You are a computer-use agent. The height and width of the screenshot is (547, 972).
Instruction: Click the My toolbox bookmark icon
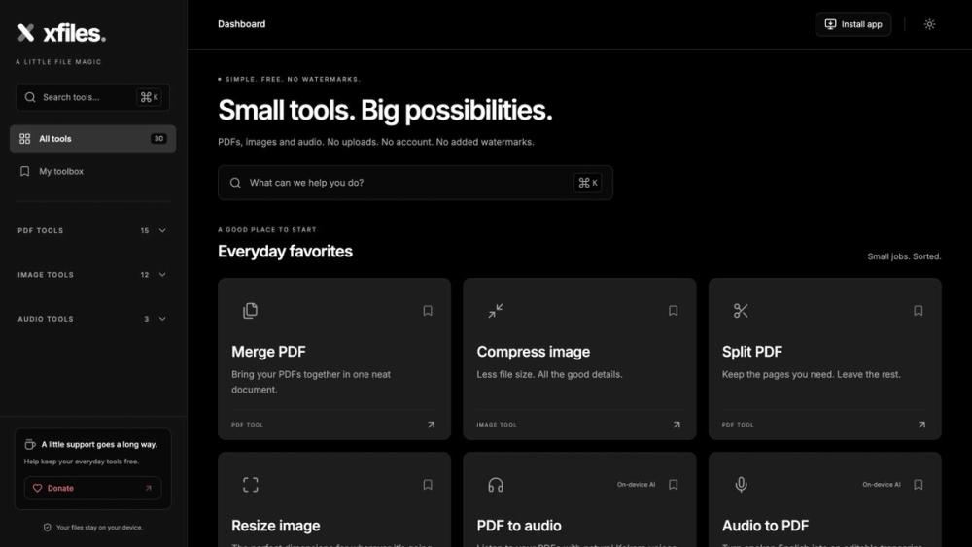point(25,171)
